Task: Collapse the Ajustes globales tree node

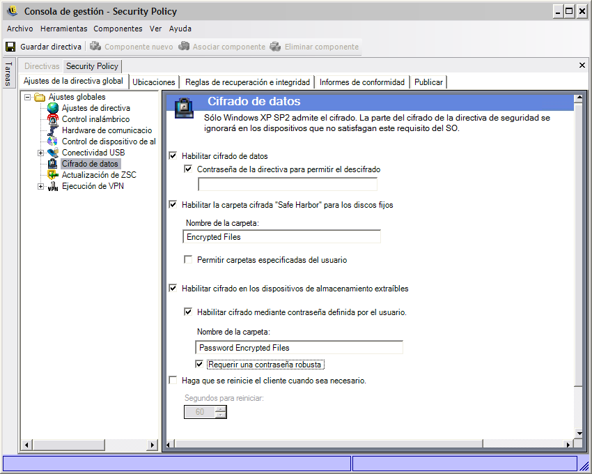Action: 27,97
